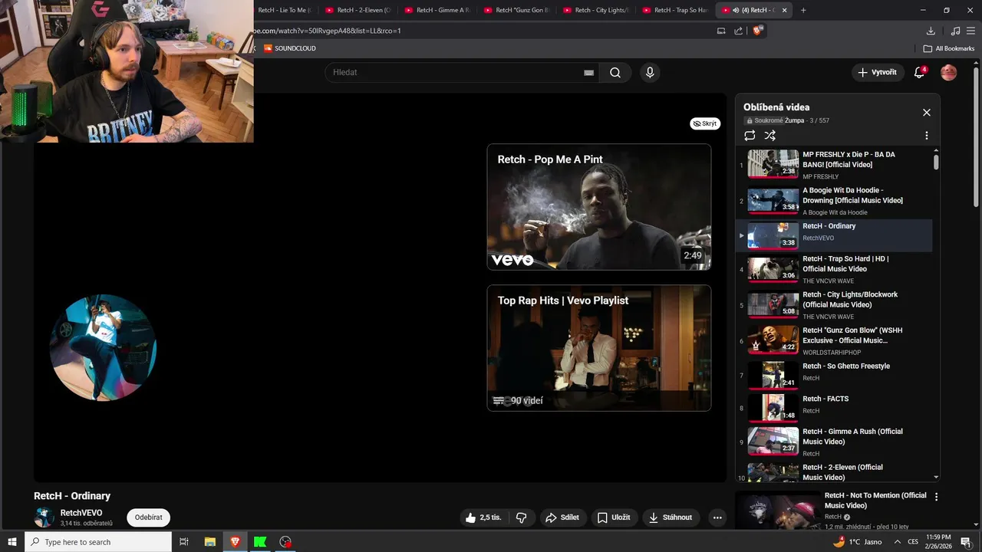
Task: Open the browser hamburger menu
Action: tap(970, 31)
